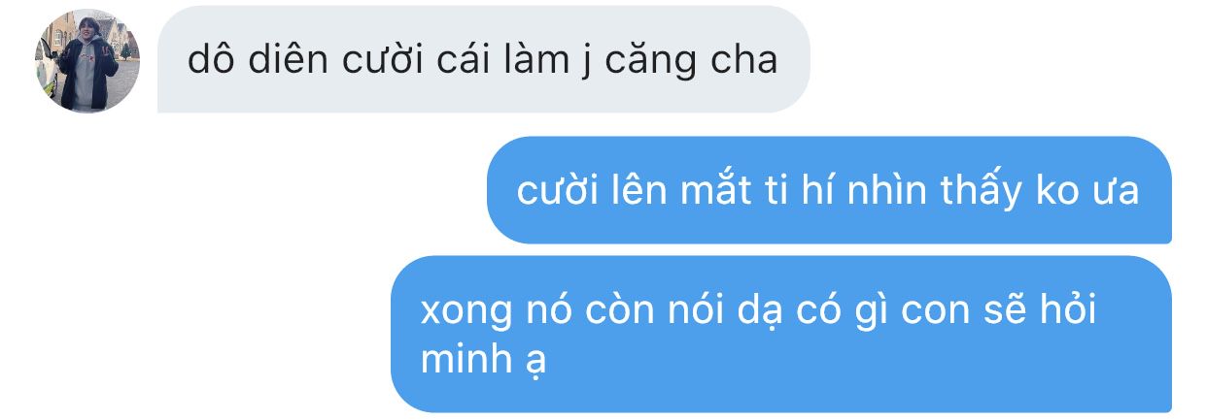Select the last blue message starting "xong nó"
Image resolution: width=1207 pixels, height=420 pixels.
pyautogui.click(x=781, y=335)
